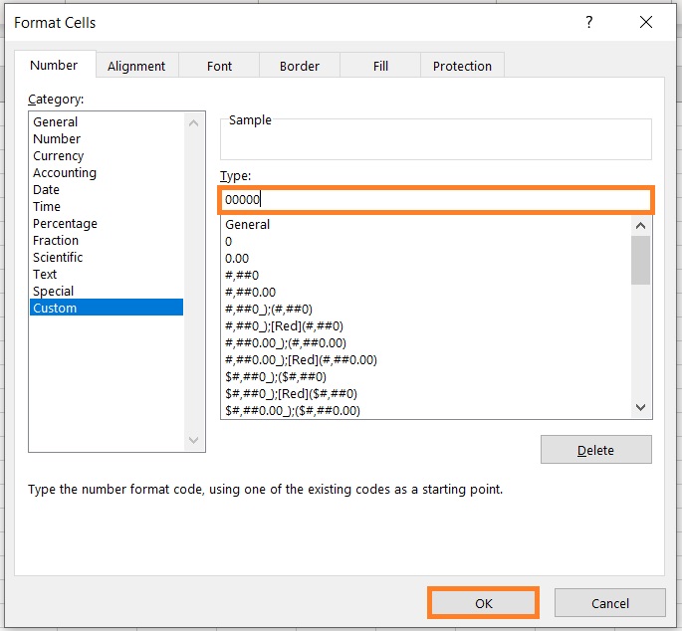
Task: Select the Percentage category
Action: pyautogui.click(x=107, y=224)
